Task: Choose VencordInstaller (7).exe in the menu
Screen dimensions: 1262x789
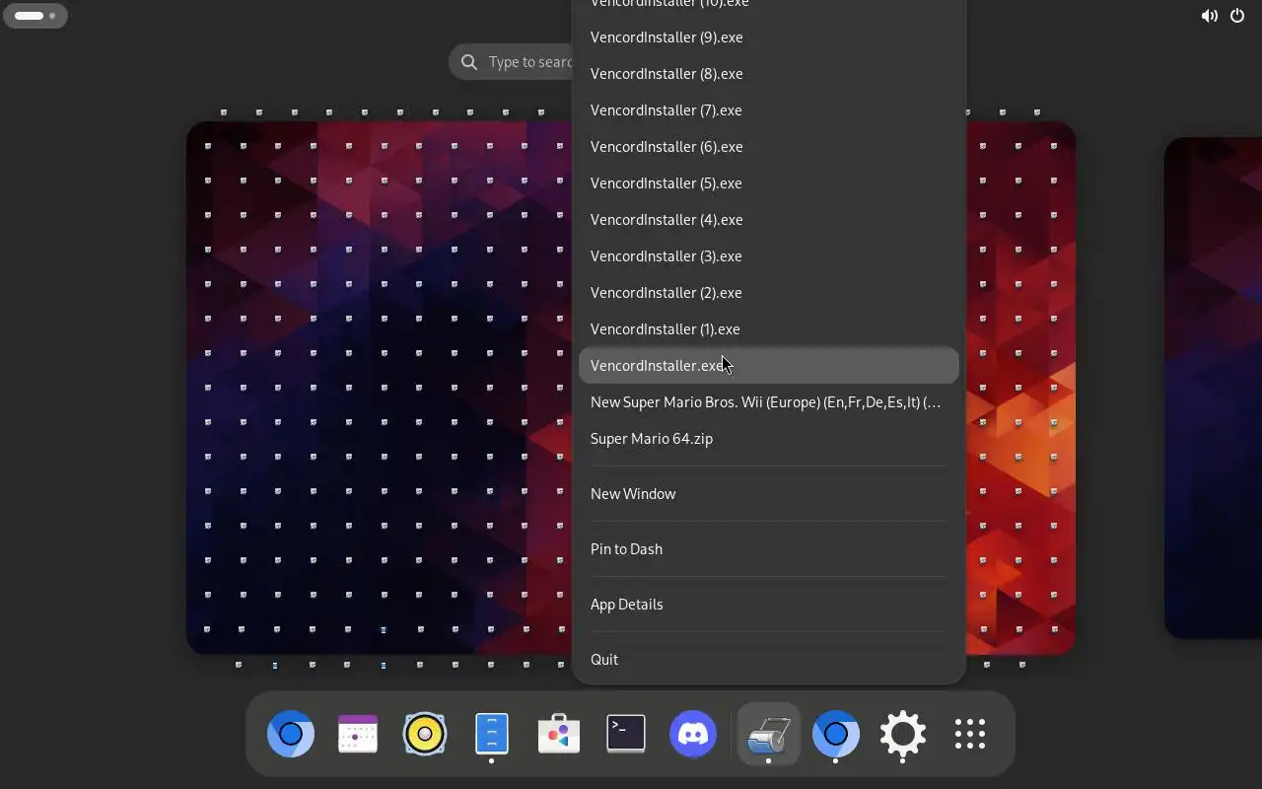Action: (x=769, y=110)
